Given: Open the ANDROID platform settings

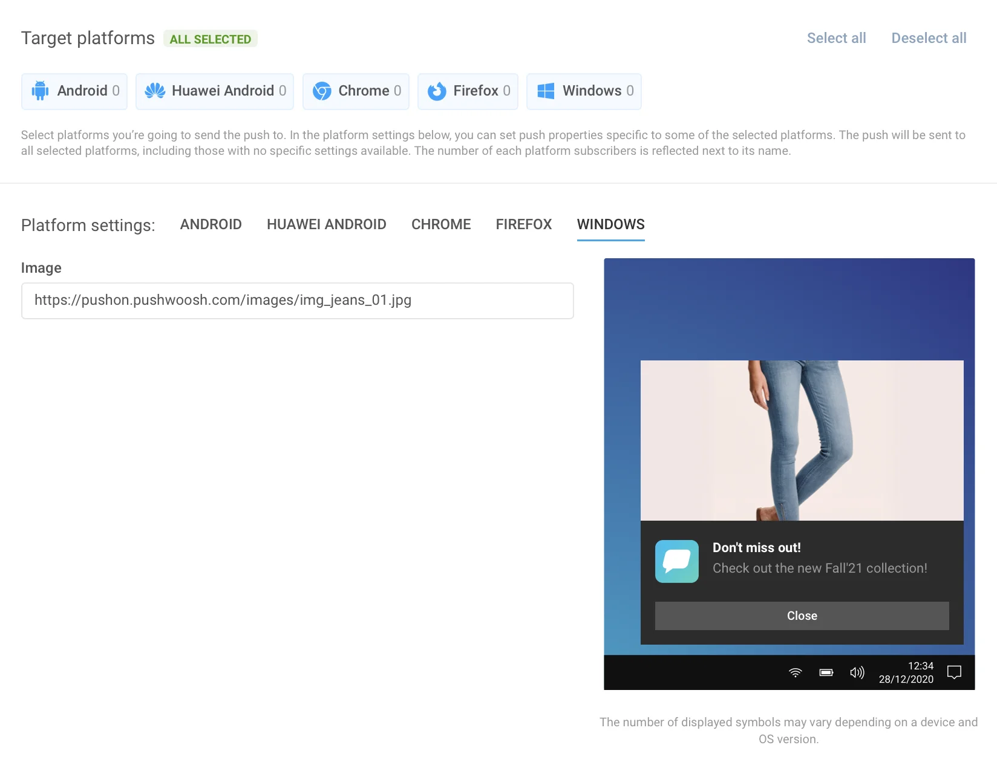Looking at the screenshot, I should [211, 224].
